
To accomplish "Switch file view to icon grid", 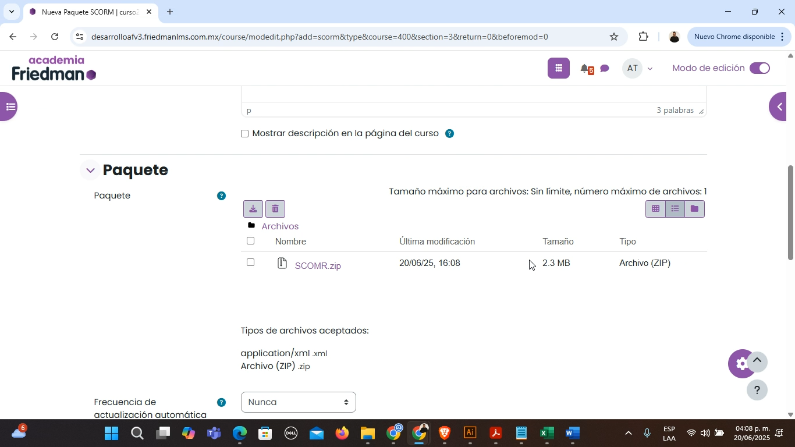I will [655, 209].
